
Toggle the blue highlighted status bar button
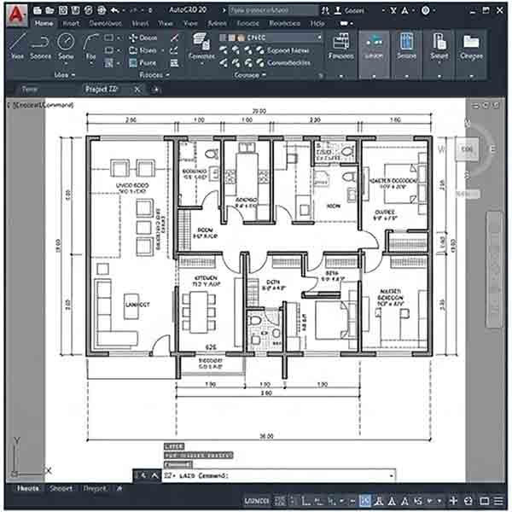click(x=365, y=501)
